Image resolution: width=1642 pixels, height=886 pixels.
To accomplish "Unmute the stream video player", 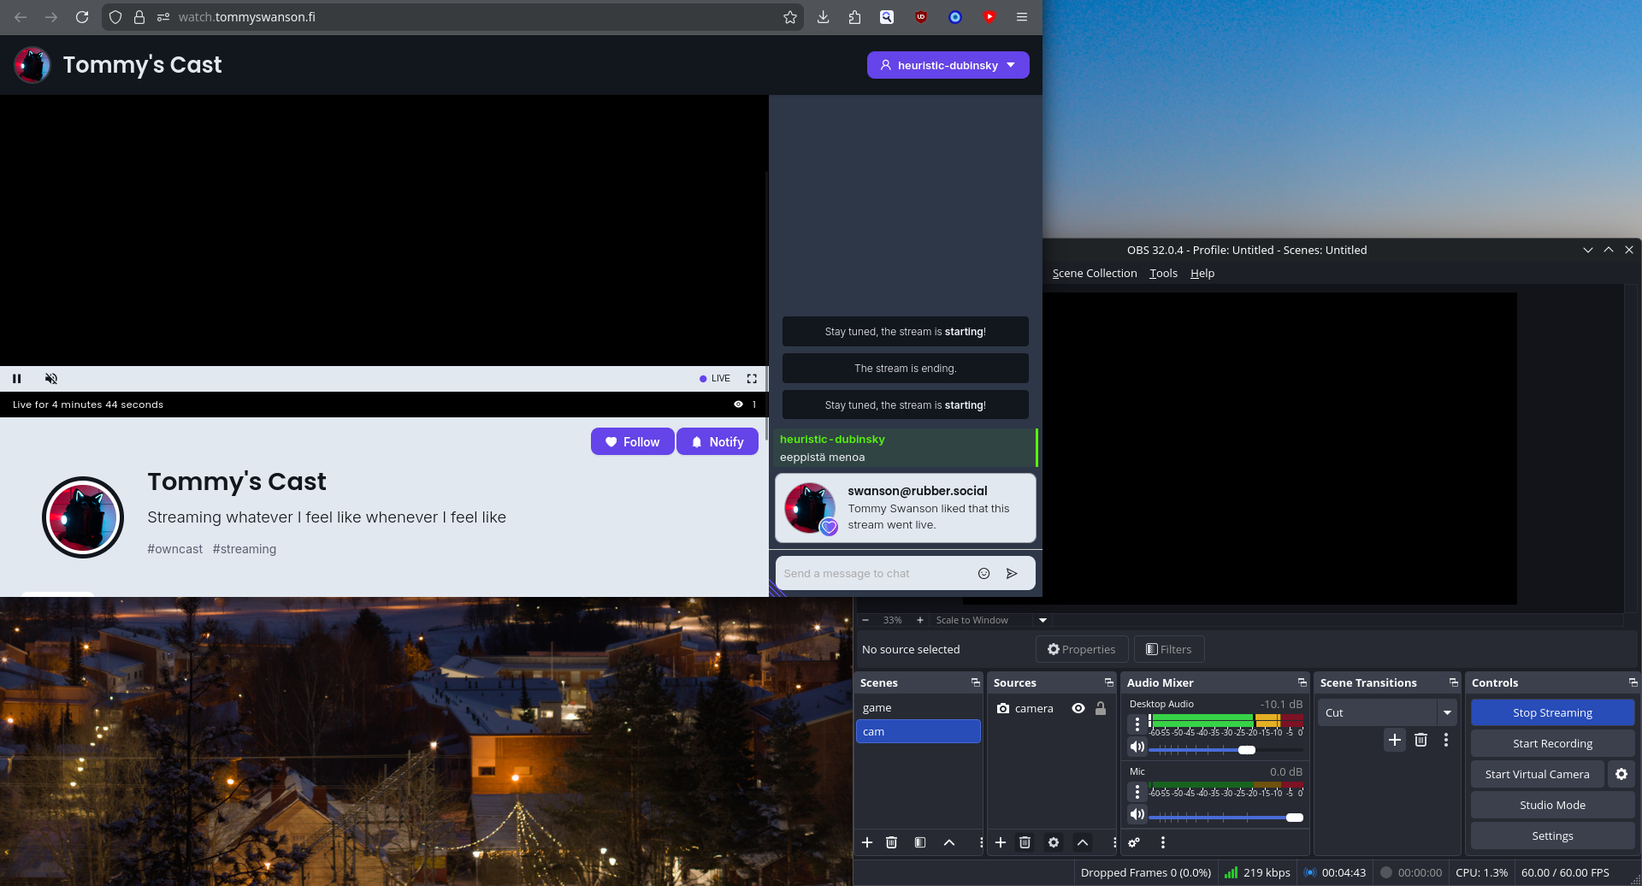I will (x=51, y=379).
